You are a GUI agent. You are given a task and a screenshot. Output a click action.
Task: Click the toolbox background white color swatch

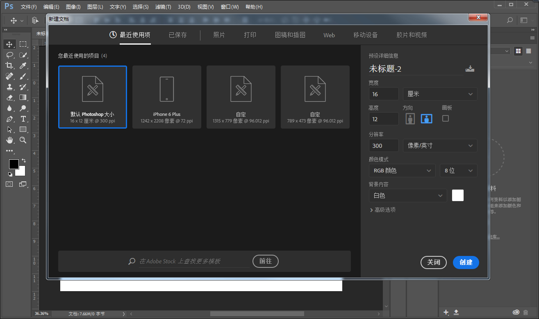(22, 172)
